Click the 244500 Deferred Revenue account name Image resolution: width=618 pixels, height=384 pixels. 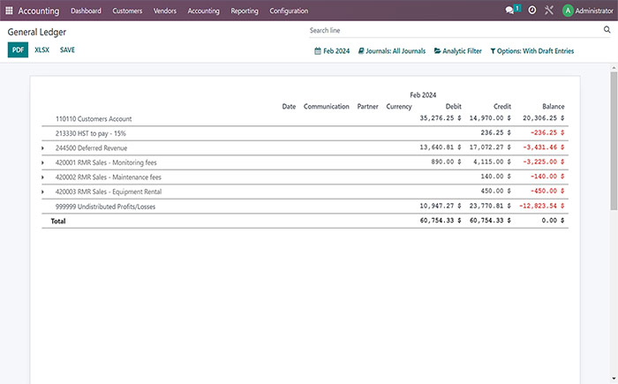(x=92, y=148)
